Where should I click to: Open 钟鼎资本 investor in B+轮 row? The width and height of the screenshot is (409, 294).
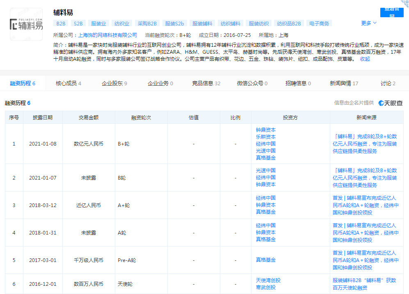coord(265,130)
